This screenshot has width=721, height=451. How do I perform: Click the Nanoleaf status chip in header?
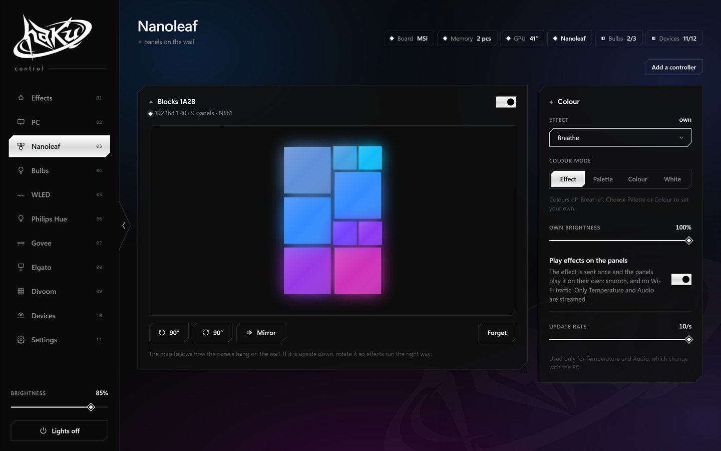[570, 39]
